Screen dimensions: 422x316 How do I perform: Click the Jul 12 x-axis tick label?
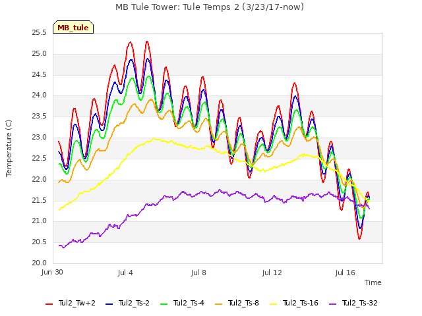coord(272,273)
